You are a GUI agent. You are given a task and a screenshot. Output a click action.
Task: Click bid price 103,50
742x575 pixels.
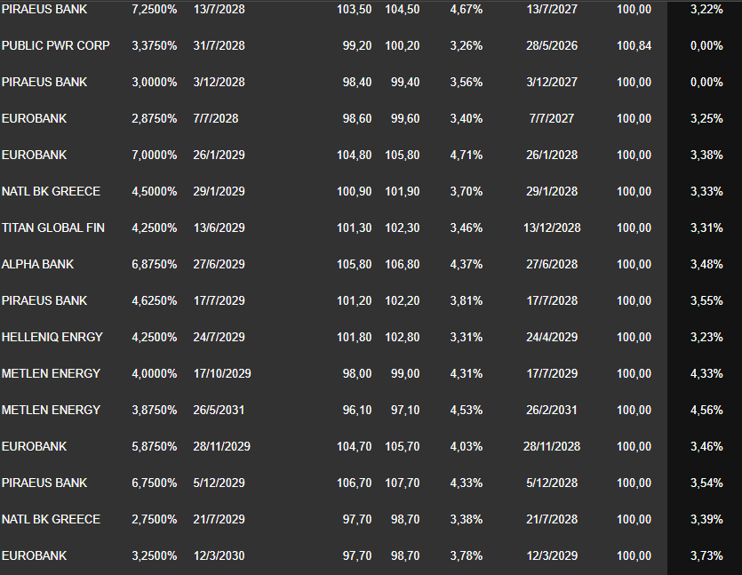[x=354, y=9]
